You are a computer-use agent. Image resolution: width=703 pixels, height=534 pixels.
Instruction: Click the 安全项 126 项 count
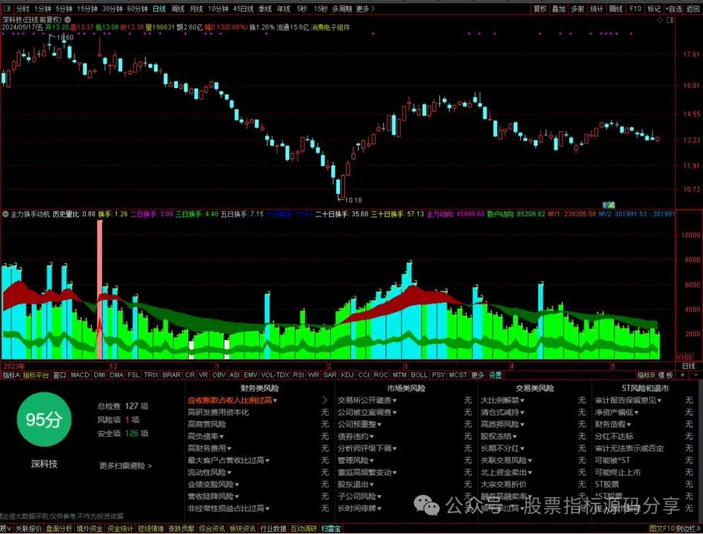(x=123, y=434)
